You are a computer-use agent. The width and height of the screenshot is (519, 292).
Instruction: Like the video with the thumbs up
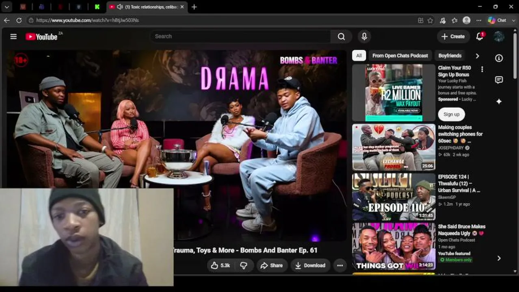(x=221, y=266)
